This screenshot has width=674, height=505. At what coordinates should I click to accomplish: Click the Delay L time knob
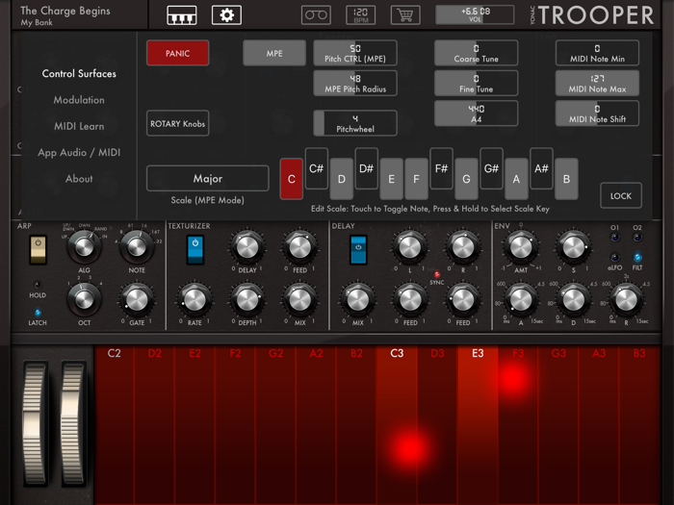coord(409,247)
